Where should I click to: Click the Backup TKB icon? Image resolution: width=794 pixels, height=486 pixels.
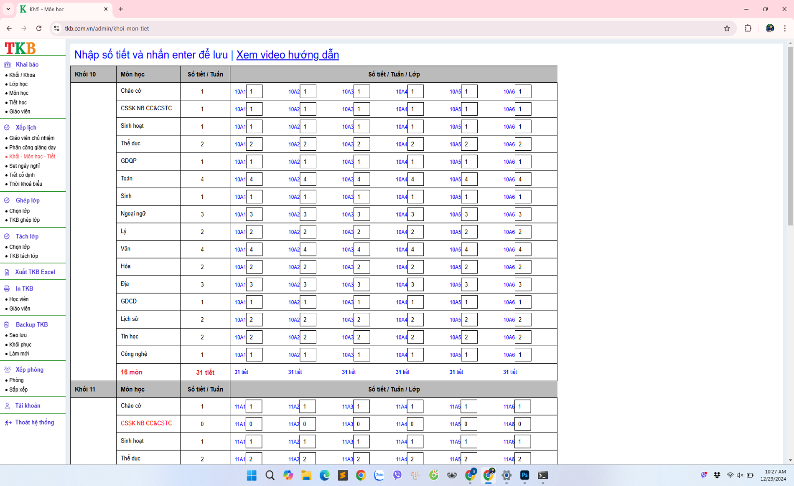click(x=7, y=325)
